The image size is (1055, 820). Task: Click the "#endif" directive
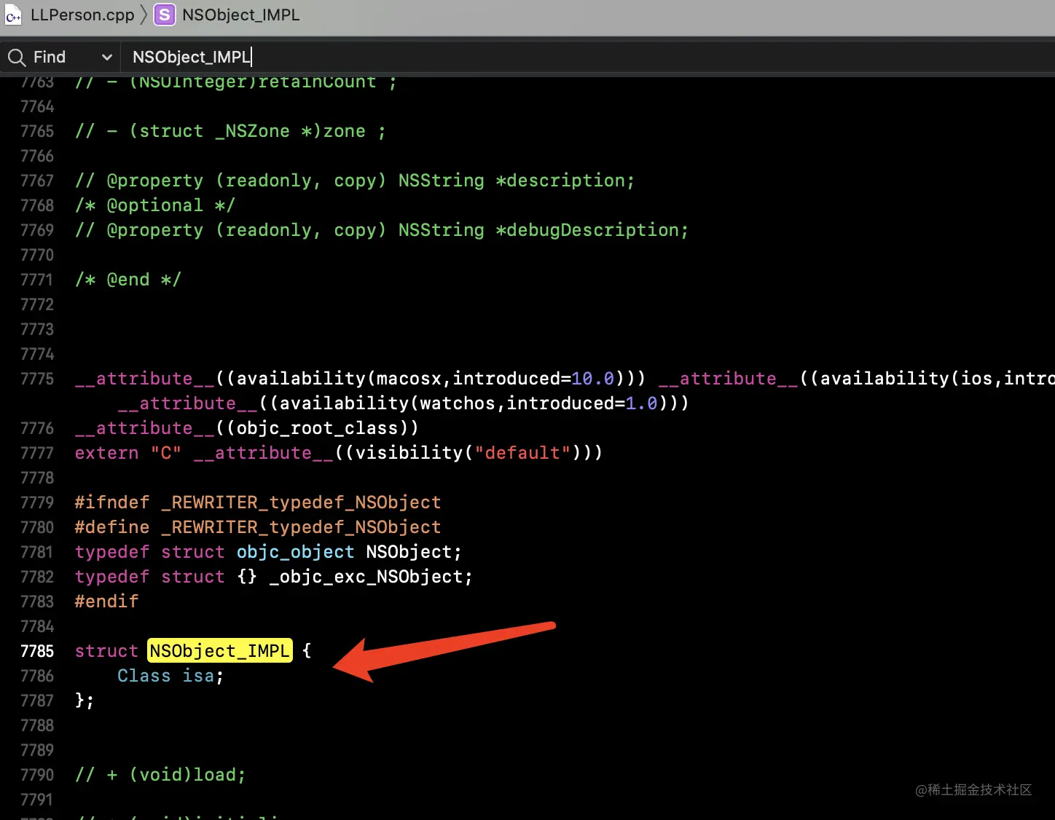click(x=106, y=601)
